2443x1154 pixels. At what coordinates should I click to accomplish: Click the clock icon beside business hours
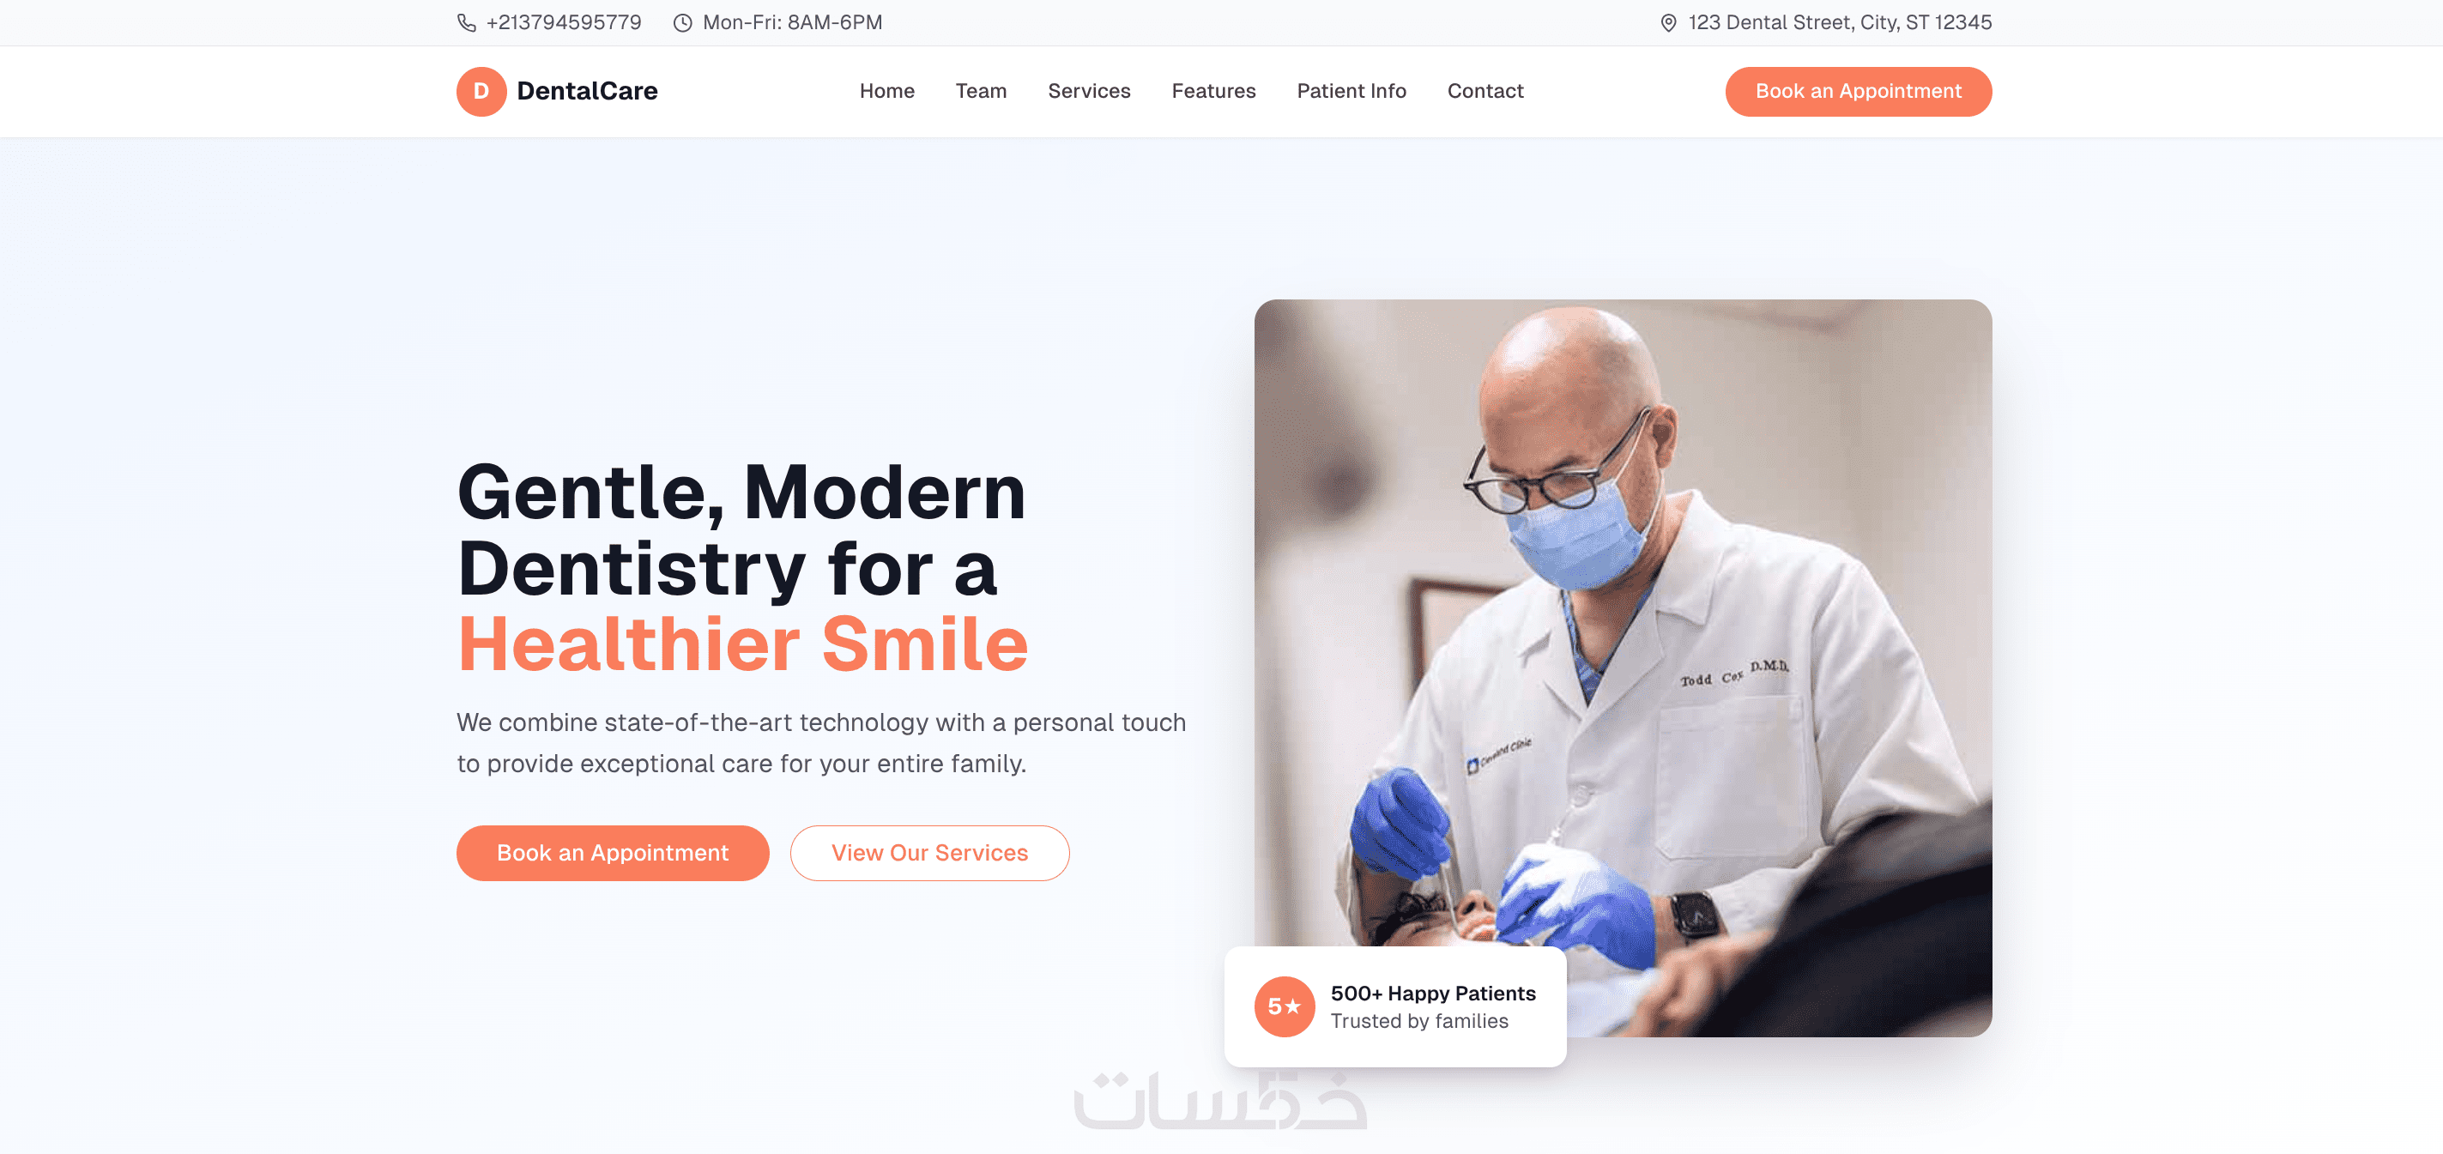[682, 23]
